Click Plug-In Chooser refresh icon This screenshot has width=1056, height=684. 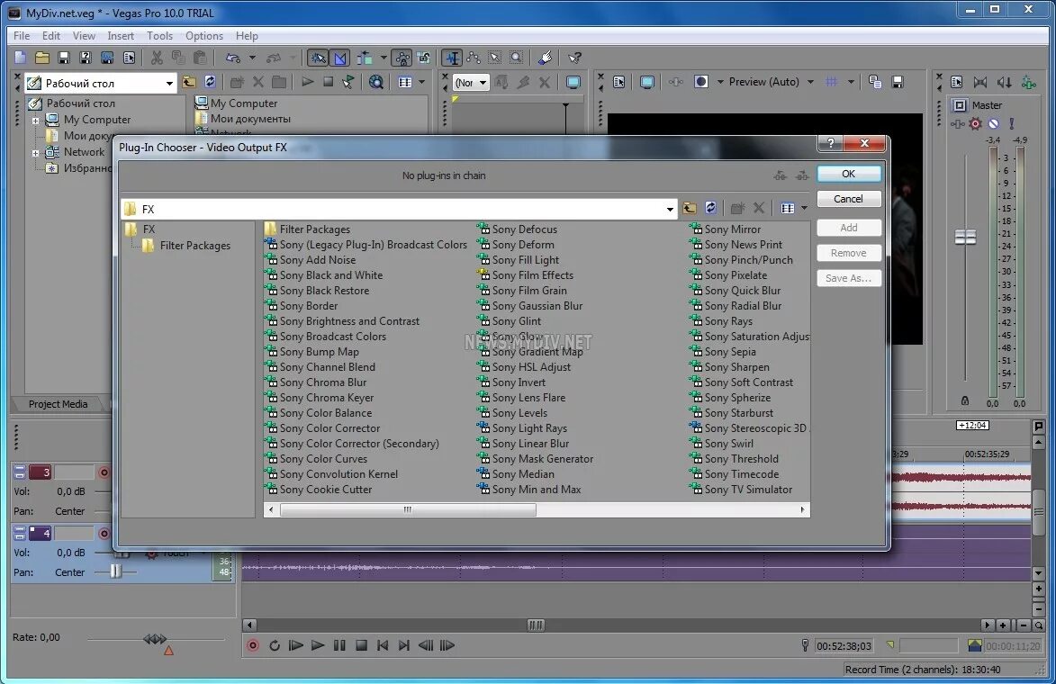[x=710, y=208]
